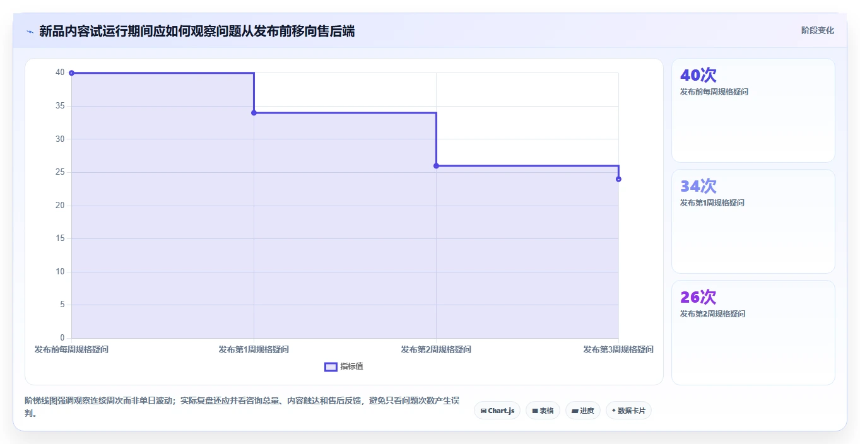Viewport: 860px width, 444px height.
Task: Click the y-axis value 20
Action: pos(60,206)
